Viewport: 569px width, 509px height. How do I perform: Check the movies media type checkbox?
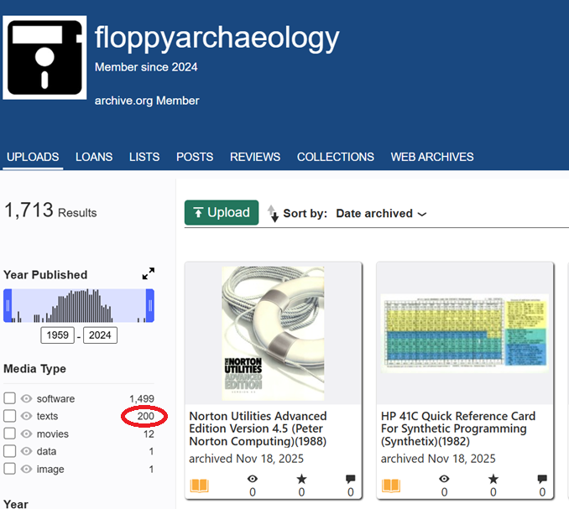point(10,434)
